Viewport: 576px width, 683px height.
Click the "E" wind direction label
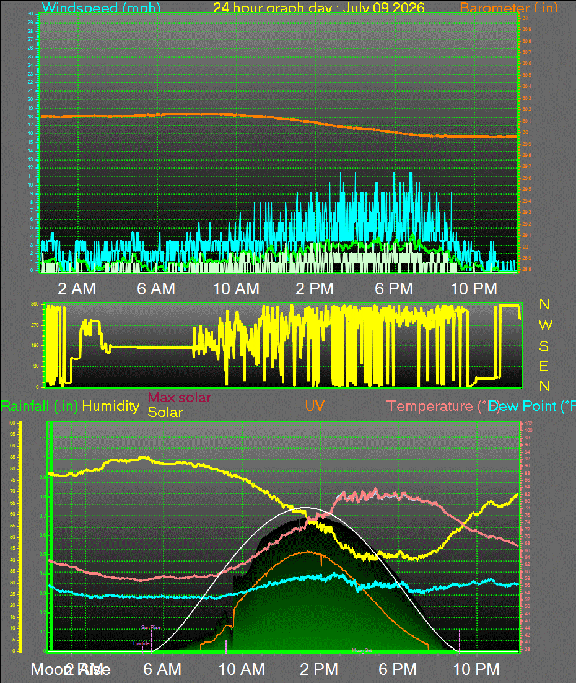[x=544, y=366]
